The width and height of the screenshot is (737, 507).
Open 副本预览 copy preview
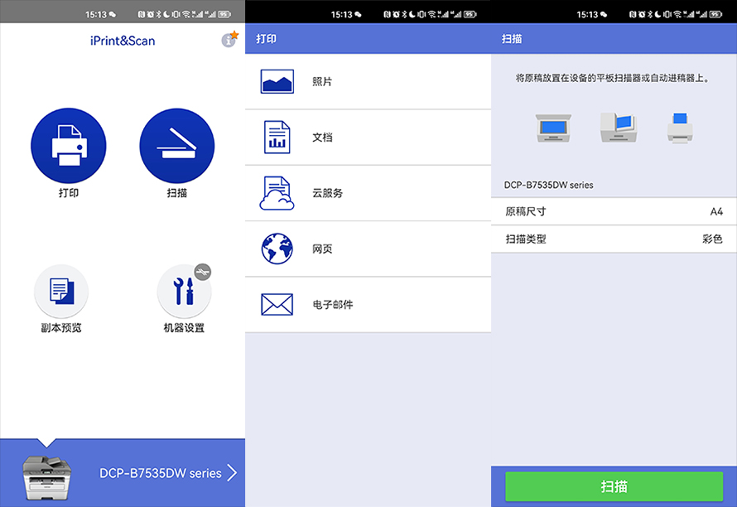click(61, 292)
